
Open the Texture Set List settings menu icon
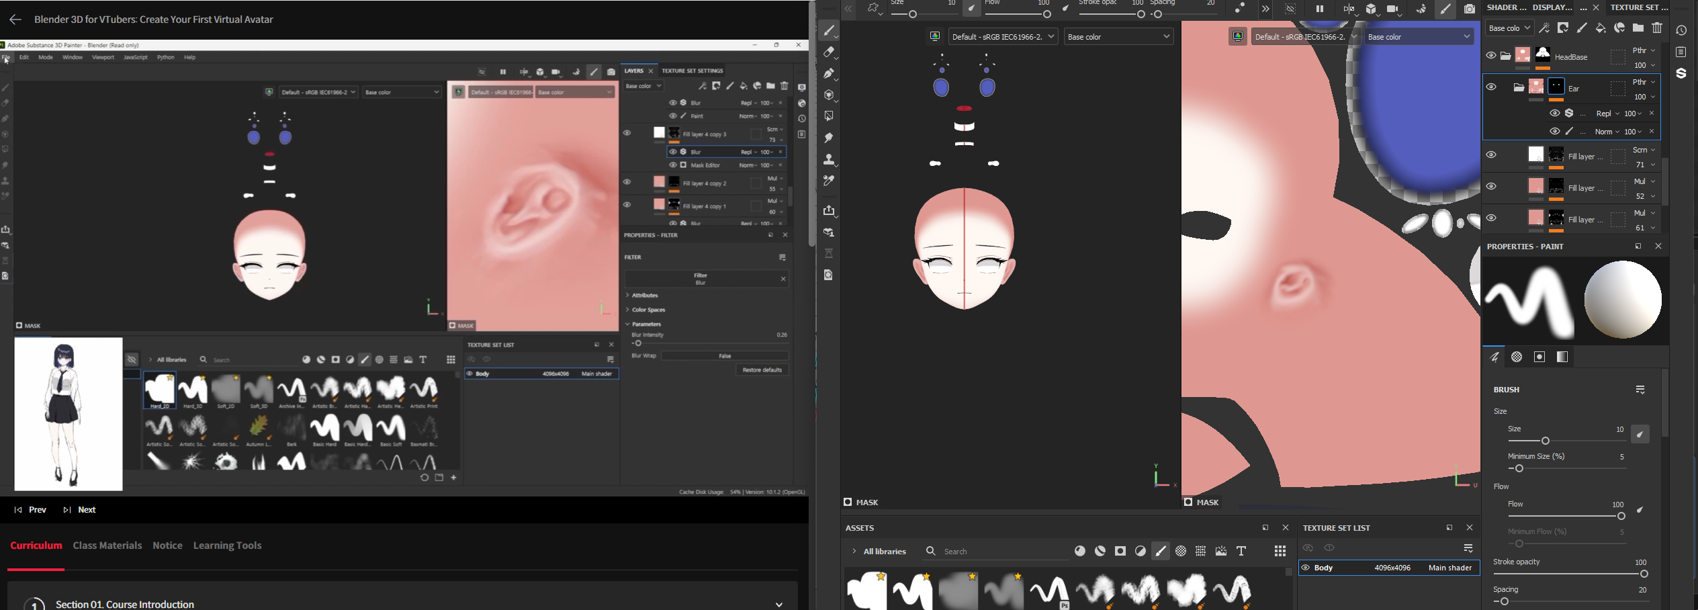(1468, 548)
